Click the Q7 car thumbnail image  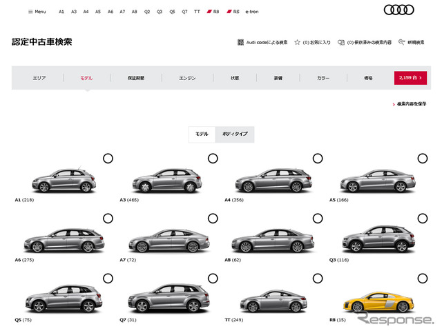coord(169,299)
